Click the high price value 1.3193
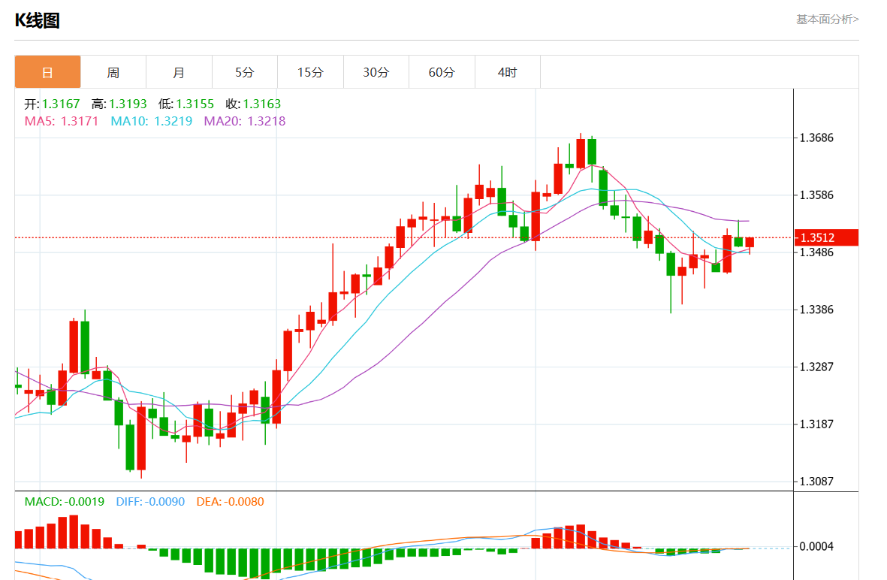 pyautogui.click(x=128, y=104)
